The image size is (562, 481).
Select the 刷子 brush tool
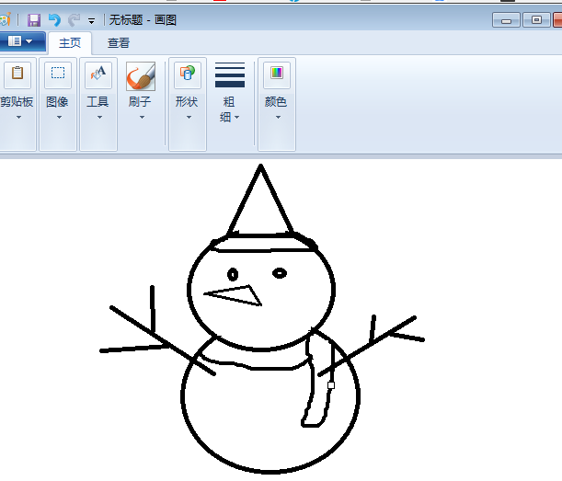pos(141,76)
